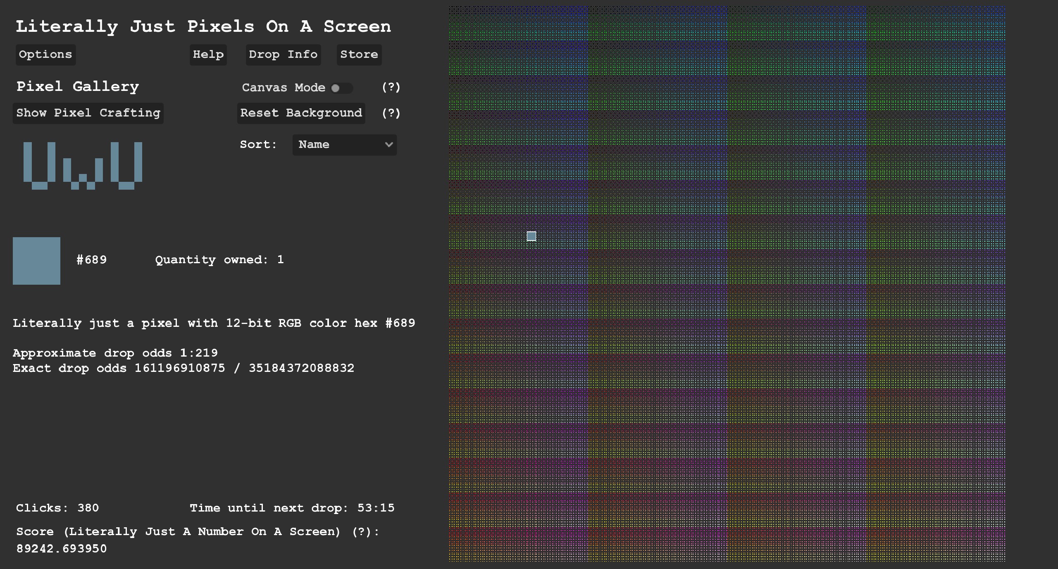Click the Reset Background help question mark
The height and width of the screenshot is (569, 1058).
[x=391, y=113]
